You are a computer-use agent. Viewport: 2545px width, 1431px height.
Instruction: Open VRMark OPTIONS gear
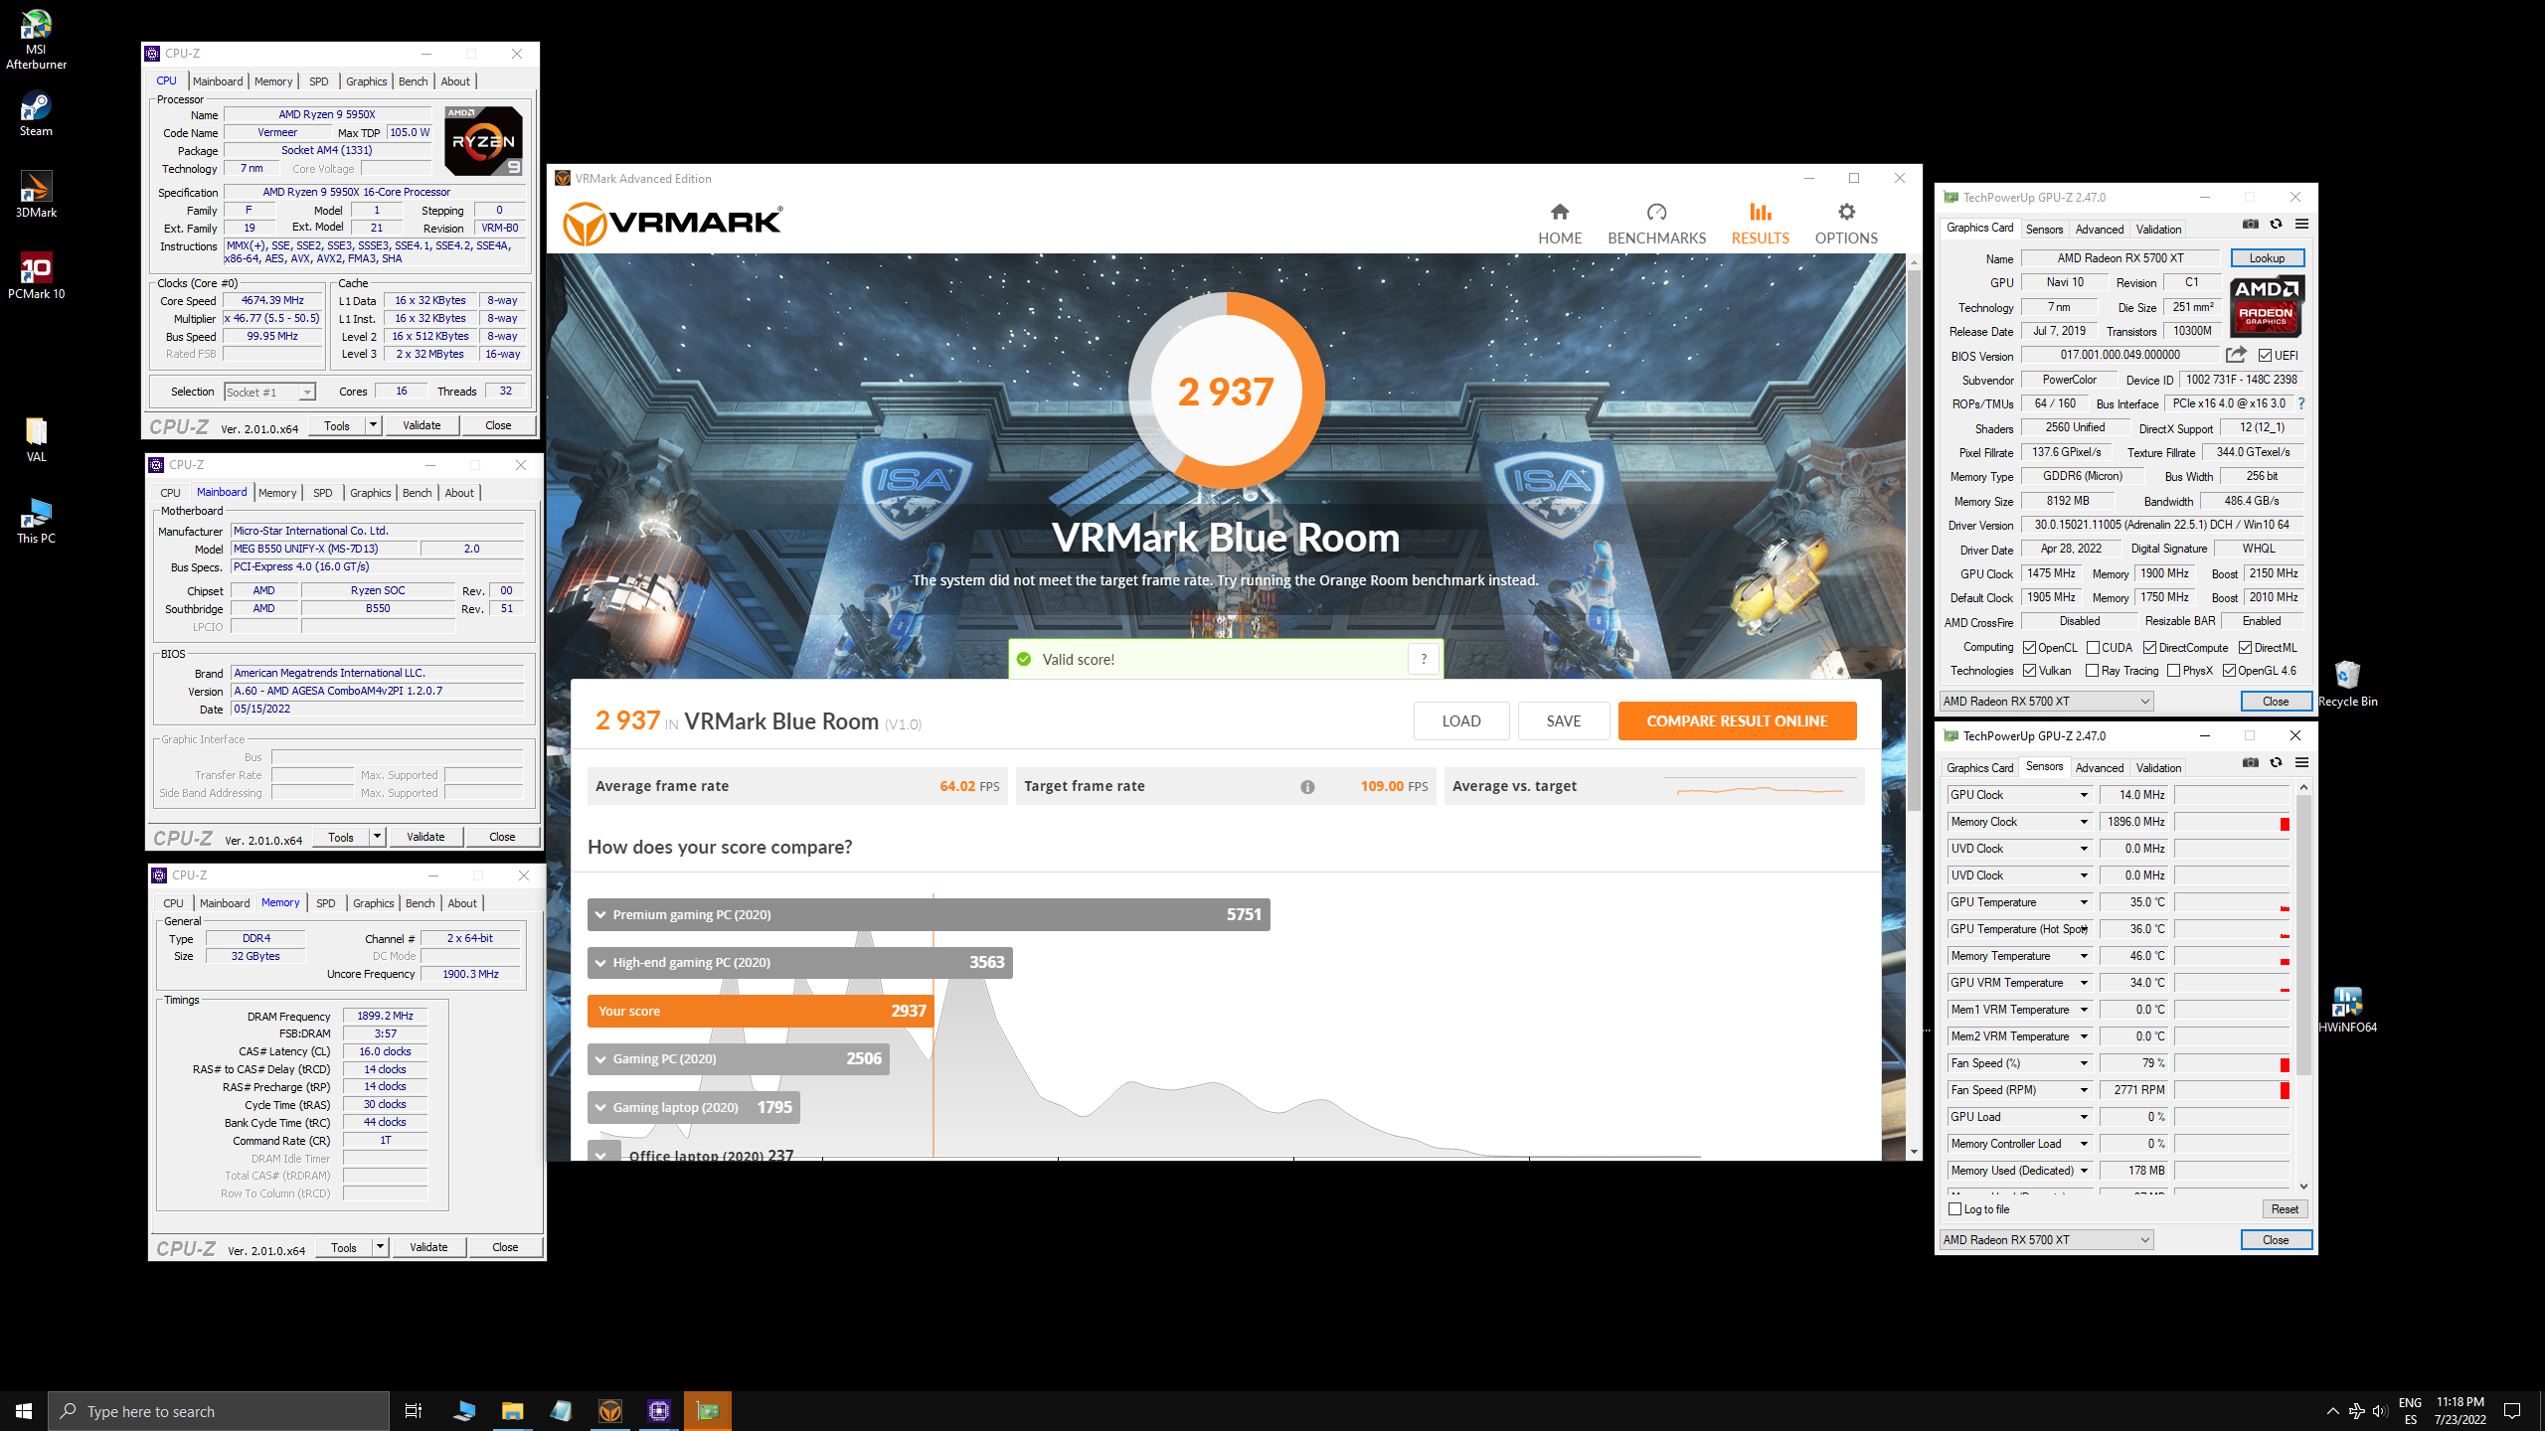pyautogui.click(x=1846, y=224)
